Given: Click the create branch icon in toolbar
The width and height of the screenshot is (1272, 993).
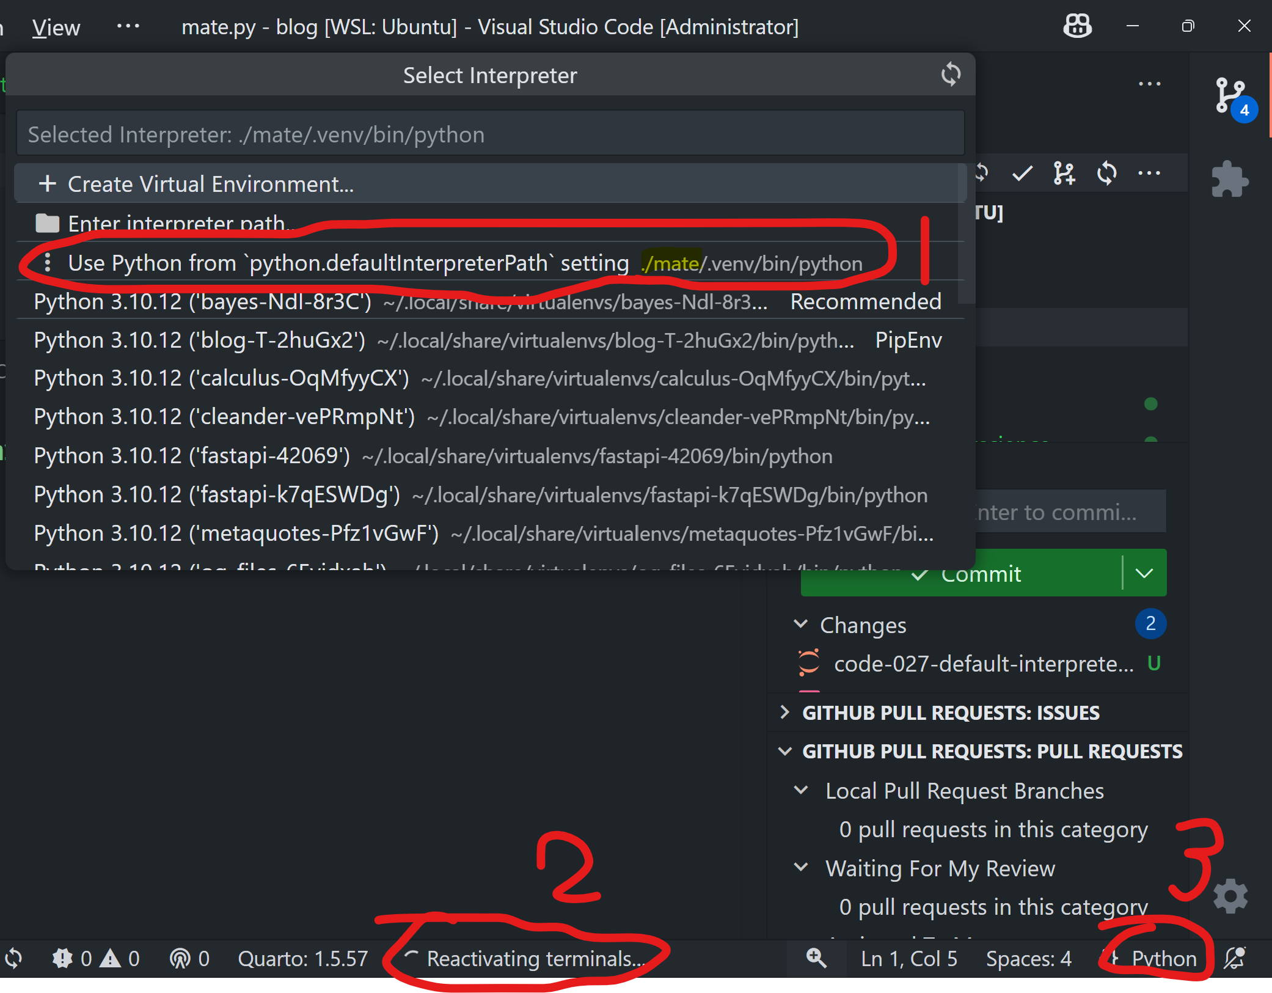Looking at the screenshot, I should tap(1064, 174).
